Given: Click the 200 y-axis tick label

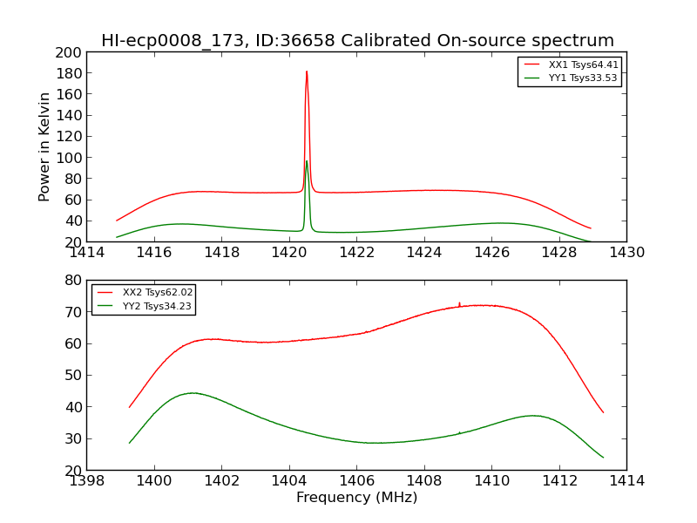Looking at the screenshot, I should pos(69,52).
